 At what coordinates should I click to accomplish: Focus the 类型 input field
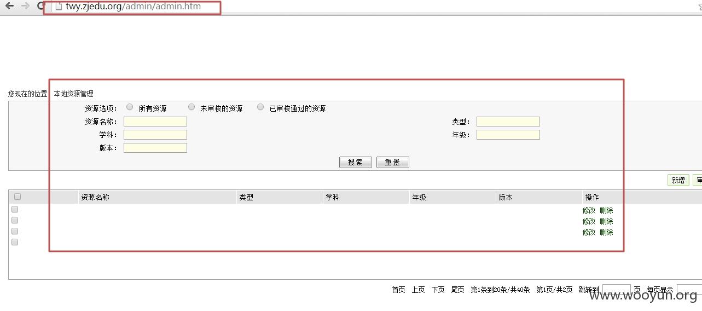[508, 122]
